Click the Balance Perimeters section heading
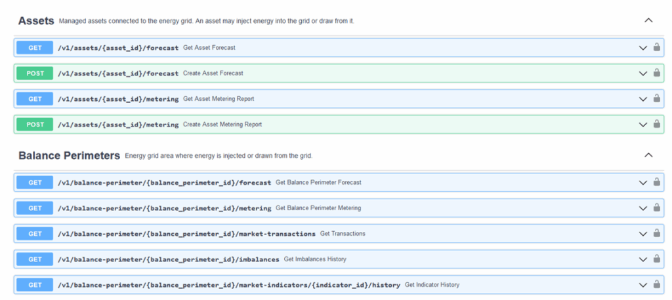Image resolution: width=672 pixels, height=300 pixels. coord(69,155)
